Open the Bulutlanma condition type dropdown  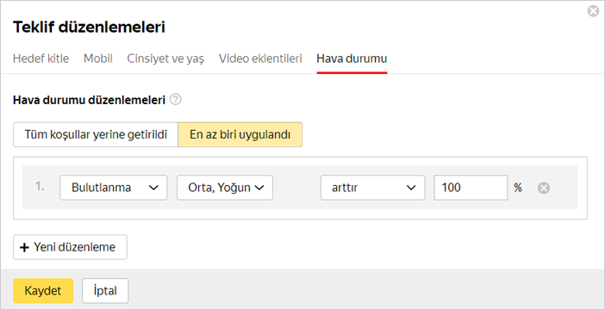[114, 188]
